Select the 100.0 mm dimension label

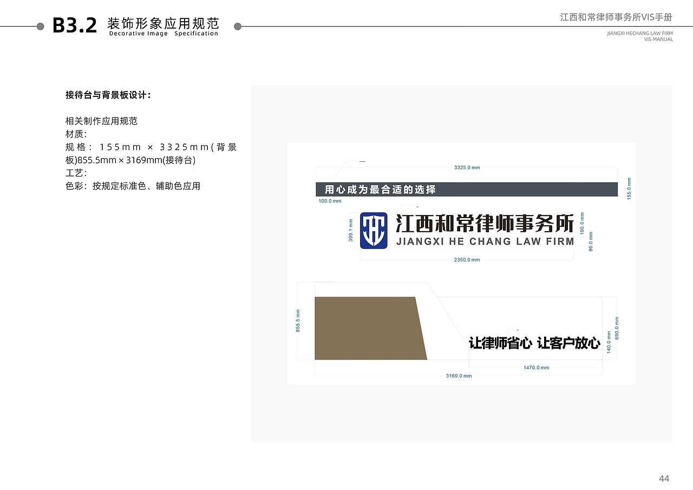[x=330, y=201]
